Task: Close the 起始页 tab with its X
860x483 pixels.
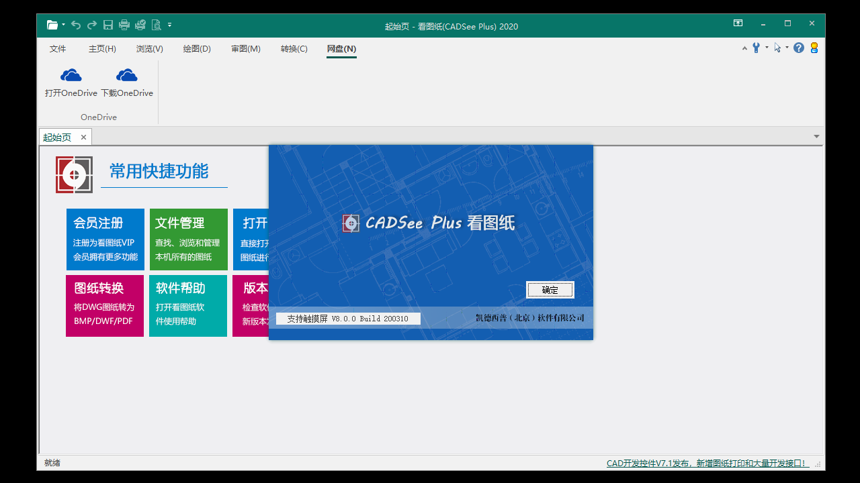Action: click(x=83, y=136)
